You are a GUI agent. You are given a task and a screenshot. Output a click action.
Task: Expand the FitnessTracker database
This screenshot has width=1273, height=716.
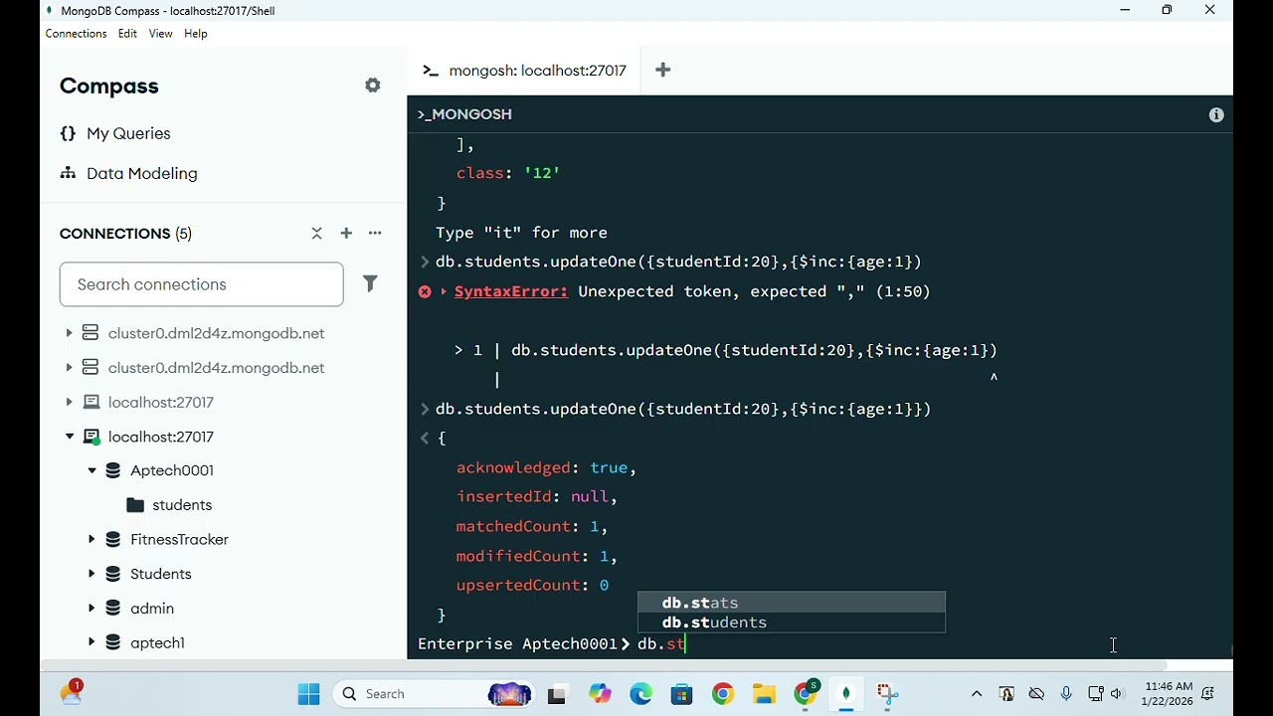click(x=91, y=539)
